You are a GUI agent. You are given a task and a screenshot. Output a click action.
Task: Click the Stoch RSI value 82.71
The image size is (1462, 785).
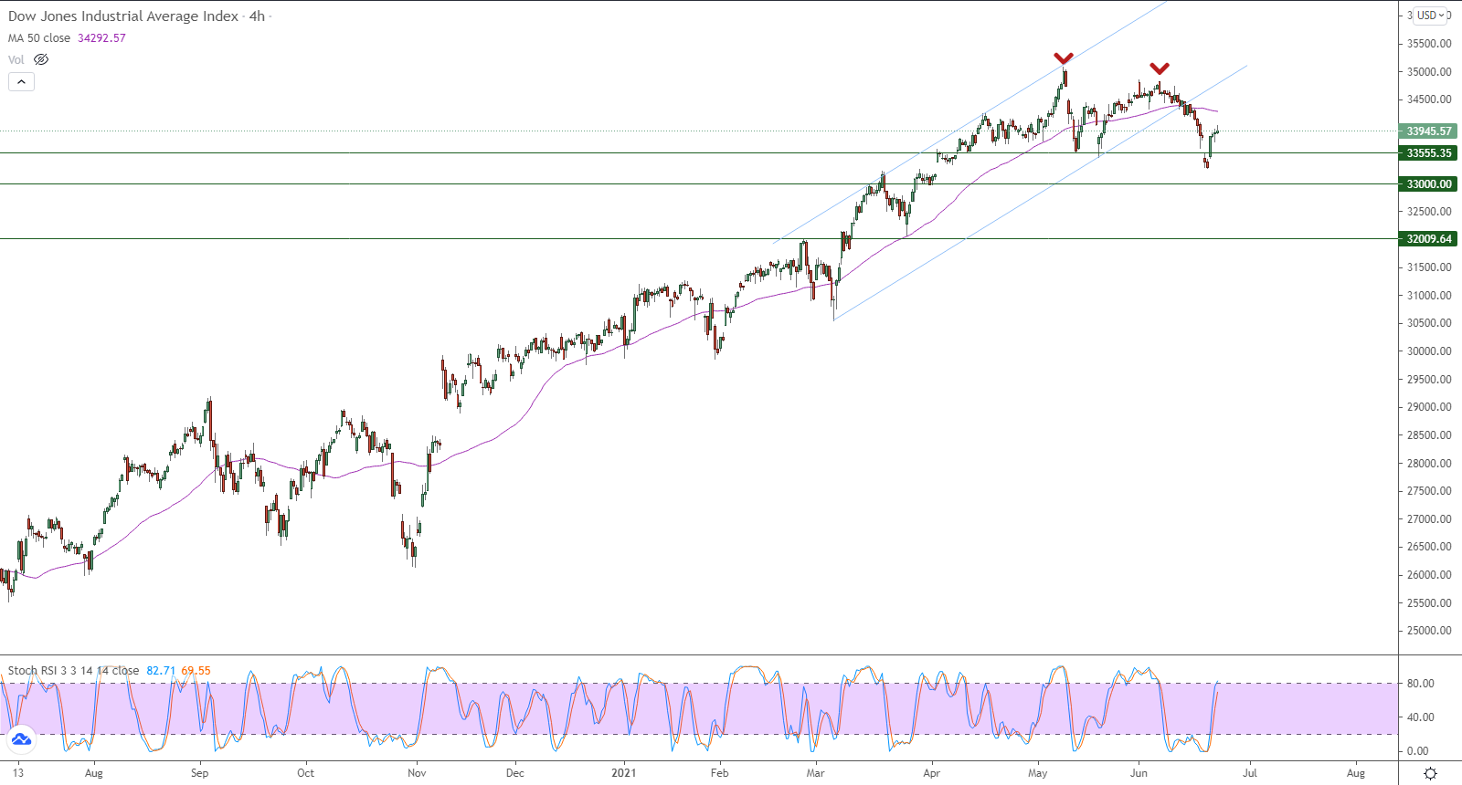[x=161, y=671]
